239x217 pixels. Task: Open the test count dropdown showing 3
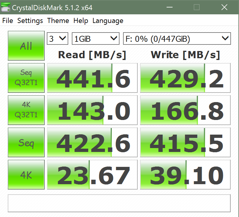pyautogui.click(x=58, y=39)
